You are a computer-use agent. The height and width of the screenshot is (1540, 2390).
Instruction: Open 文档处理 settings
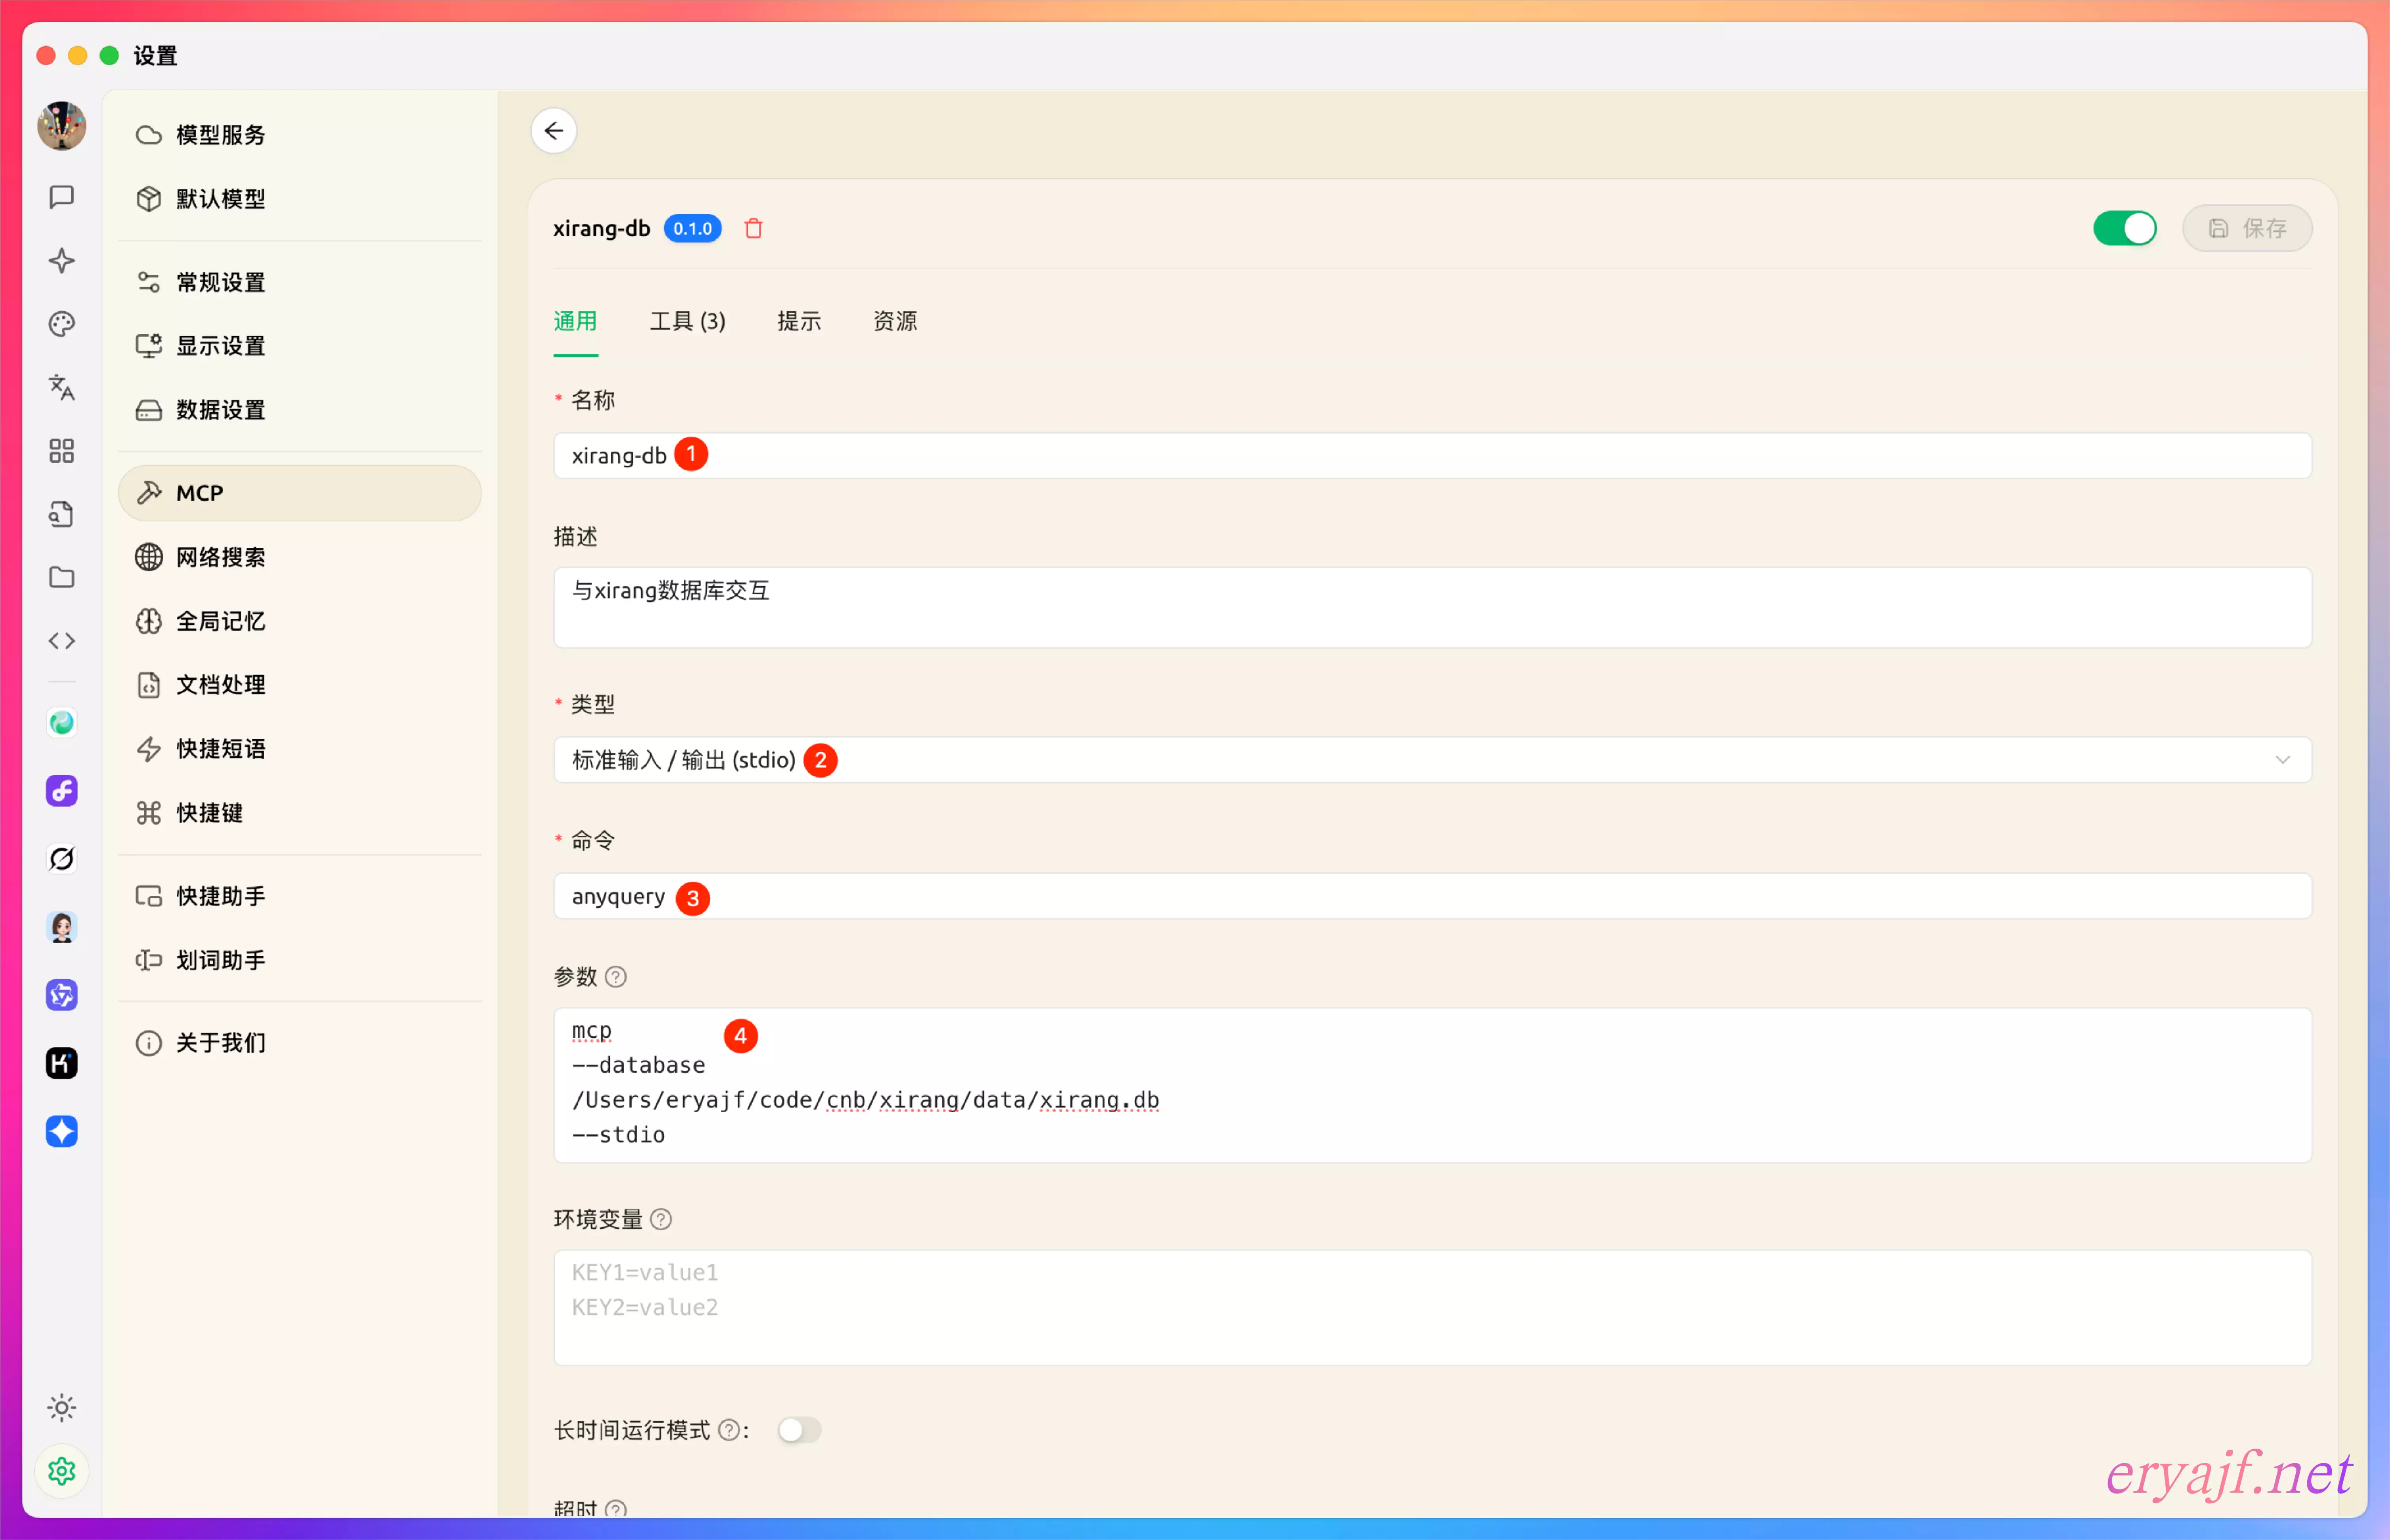(x=299, y=685)
